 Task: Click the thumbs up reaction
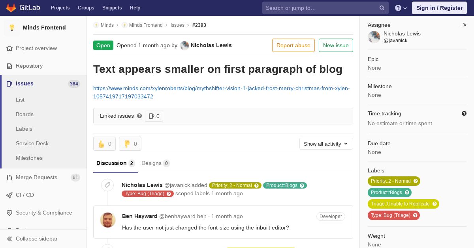tap(104, 144)
